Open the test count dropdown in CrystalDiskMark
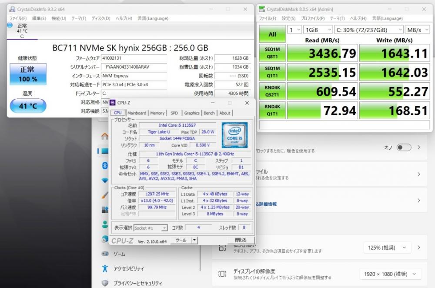 pos(294,30)
